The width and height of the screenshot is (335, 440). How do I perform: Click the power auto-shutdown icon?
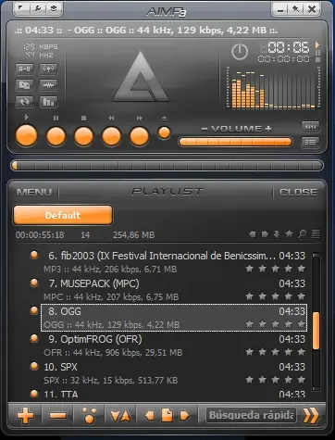coord(240,52)
